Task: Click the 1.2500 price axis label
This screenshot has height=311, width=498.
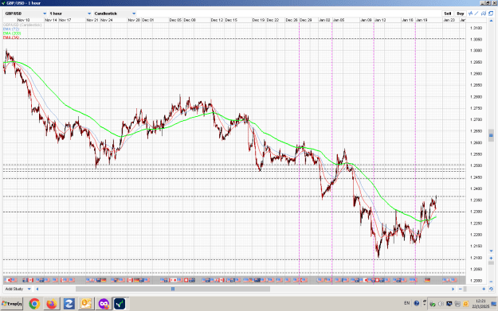Action: coord(476,165)
